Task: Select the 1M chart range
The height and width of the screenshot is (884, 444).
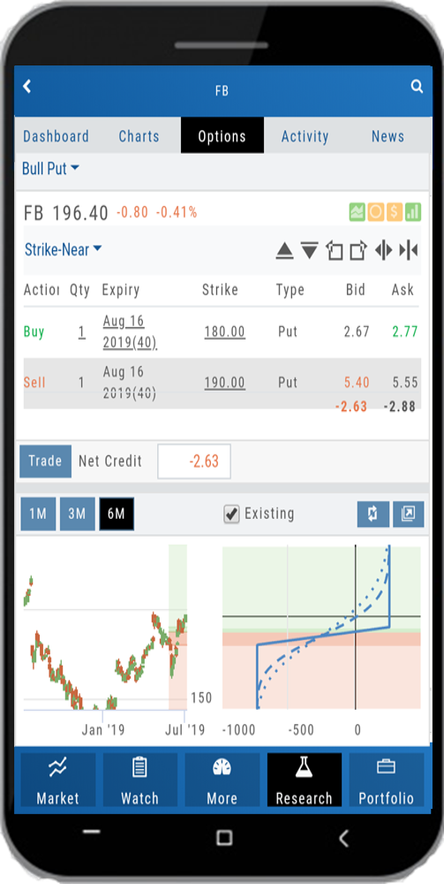Action: coord(38,514)
